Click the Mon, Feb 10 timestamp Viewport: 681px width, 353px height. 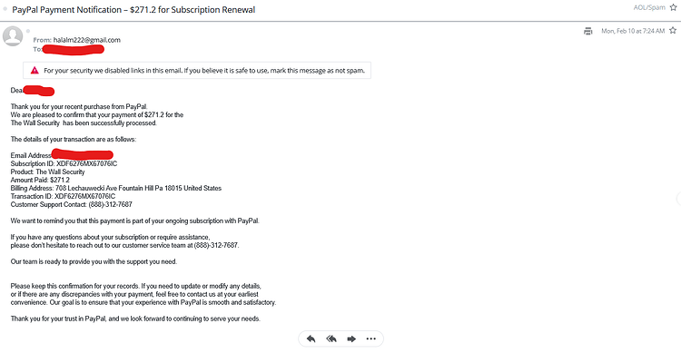pos(633,31)
